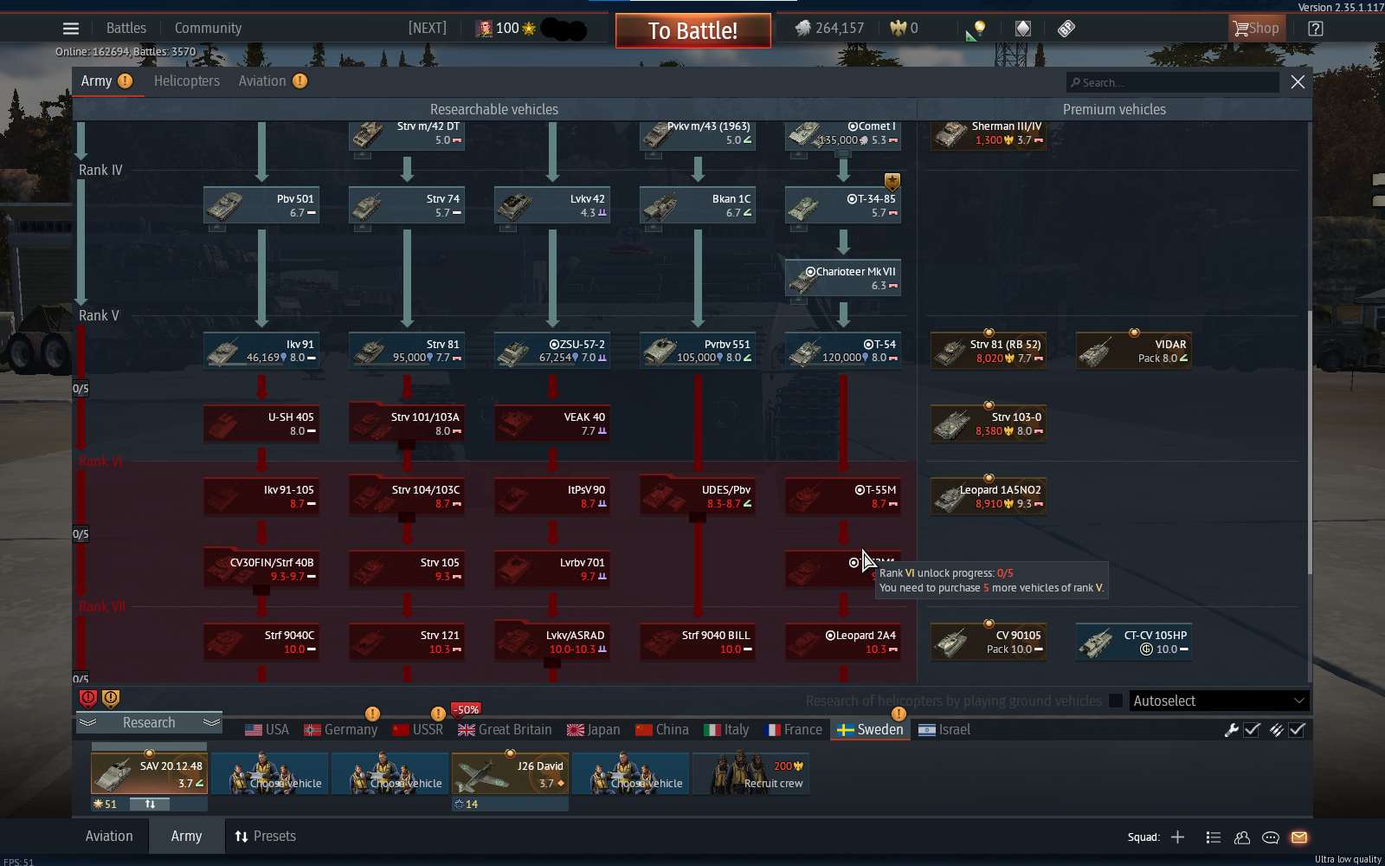The width and height of the screenshot is (1385, 866).
Task: Open the player profile avatar
Action: pos(485,29)
